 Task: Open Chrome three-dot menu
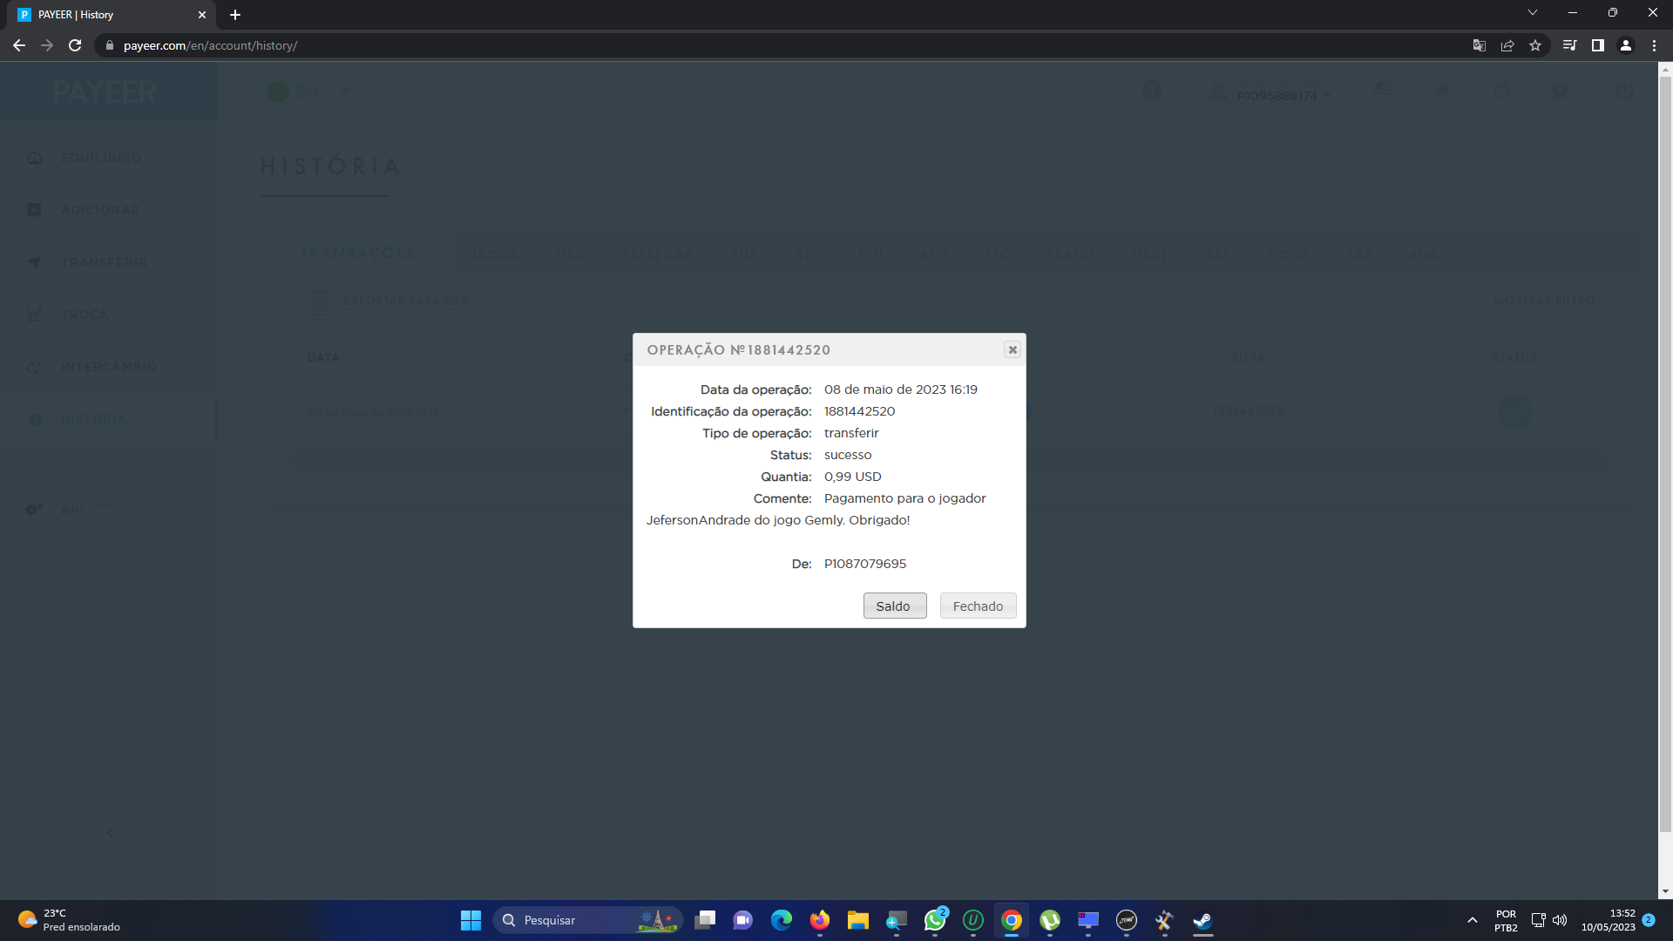pos(1654,45)
